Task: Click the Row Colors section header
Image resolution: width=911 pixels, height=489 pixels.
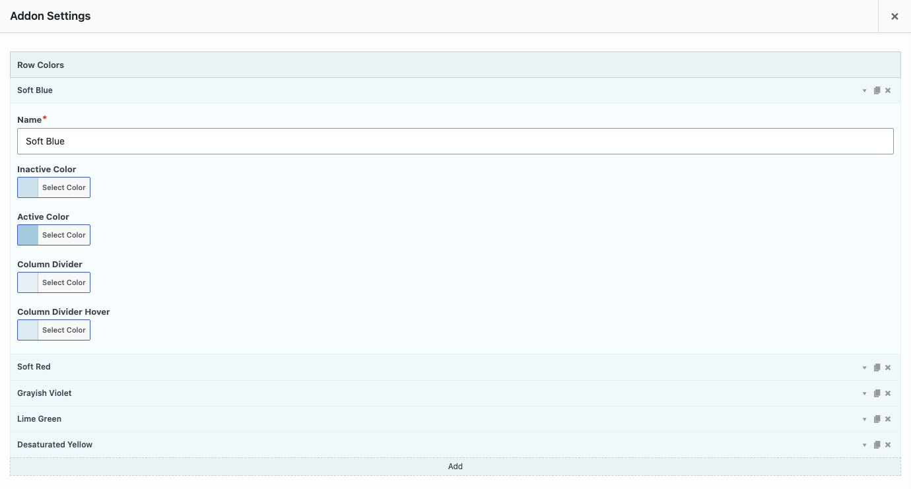Action: click(455, 65)
